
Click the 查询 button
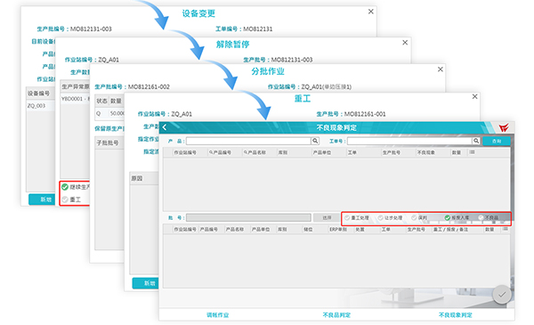pos(497,141)
